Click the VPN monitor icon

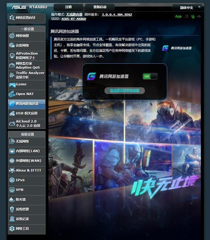pyautogui.click(x=12, y=190)
